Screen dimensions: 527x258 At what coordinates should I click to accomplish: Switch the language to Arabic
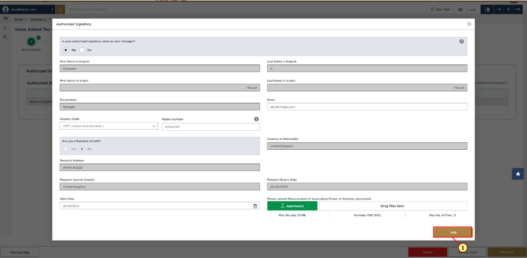(x=472, y=9)
